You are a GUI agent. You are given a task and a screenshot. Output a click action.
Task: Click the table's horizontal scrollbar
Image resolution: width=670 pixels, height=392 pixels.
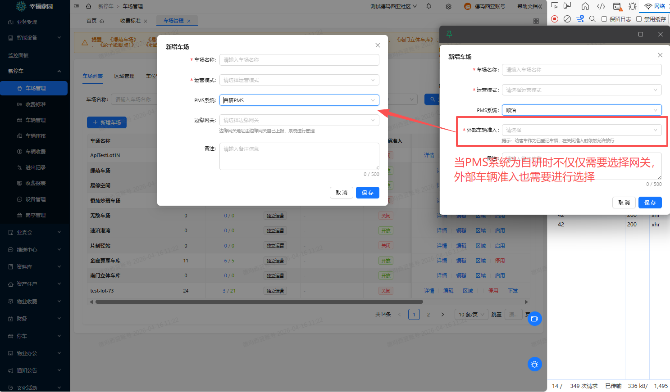259,302
